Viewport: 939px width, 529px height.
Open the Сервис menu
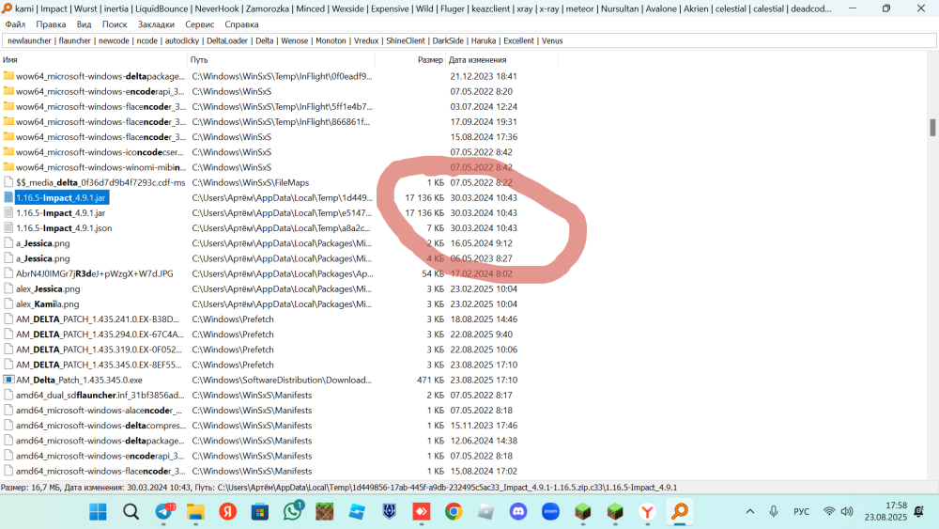click(x=199, y=24)
